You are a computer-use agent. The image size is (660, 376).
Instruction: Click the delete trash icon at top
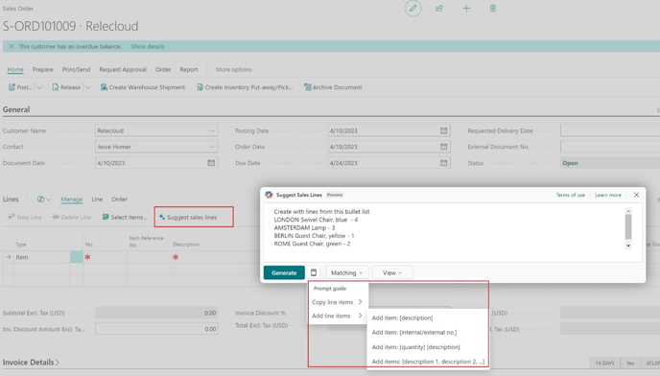[x=493, y=9]
